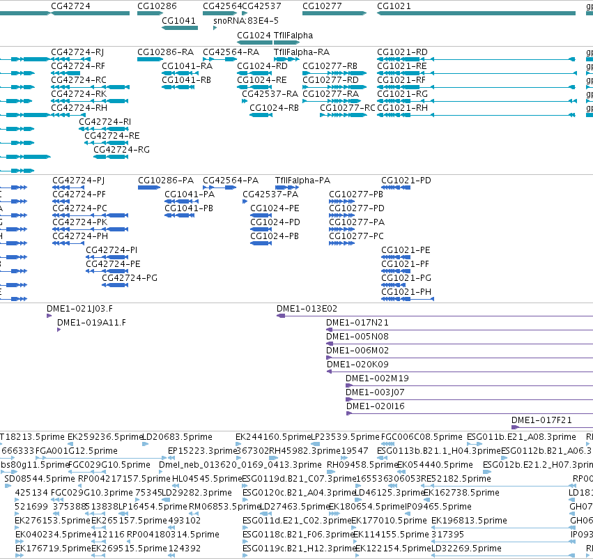Open EST label FGC006C08.5prime
The height and width of the screenshot is (559, 593).
pos(422,437)
